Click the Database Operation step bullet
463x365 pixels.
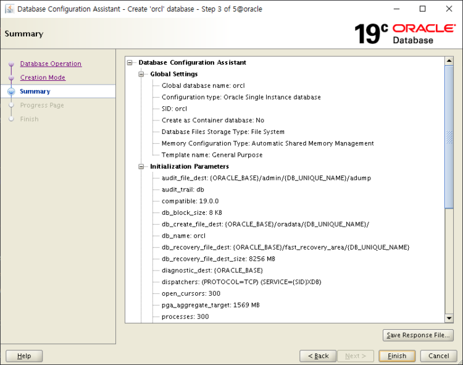coord(11,64)
